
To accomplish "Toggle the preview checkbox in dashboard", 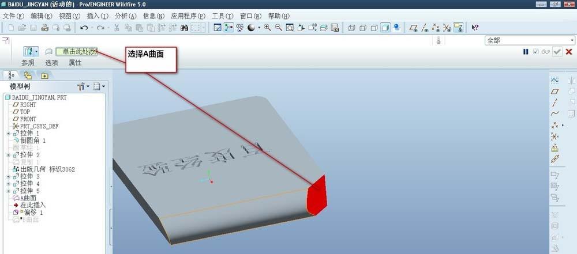I will tap(535, 52).
